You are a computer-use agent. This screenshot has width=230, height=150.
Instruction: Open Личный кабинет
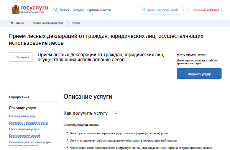(x=202, y=10)
